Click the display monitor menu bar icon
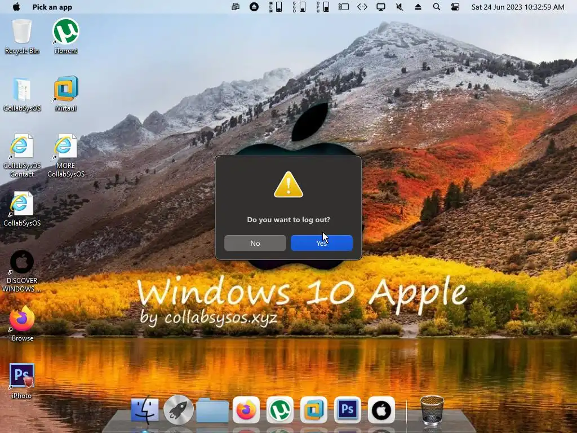 click(x=381, y=7)
